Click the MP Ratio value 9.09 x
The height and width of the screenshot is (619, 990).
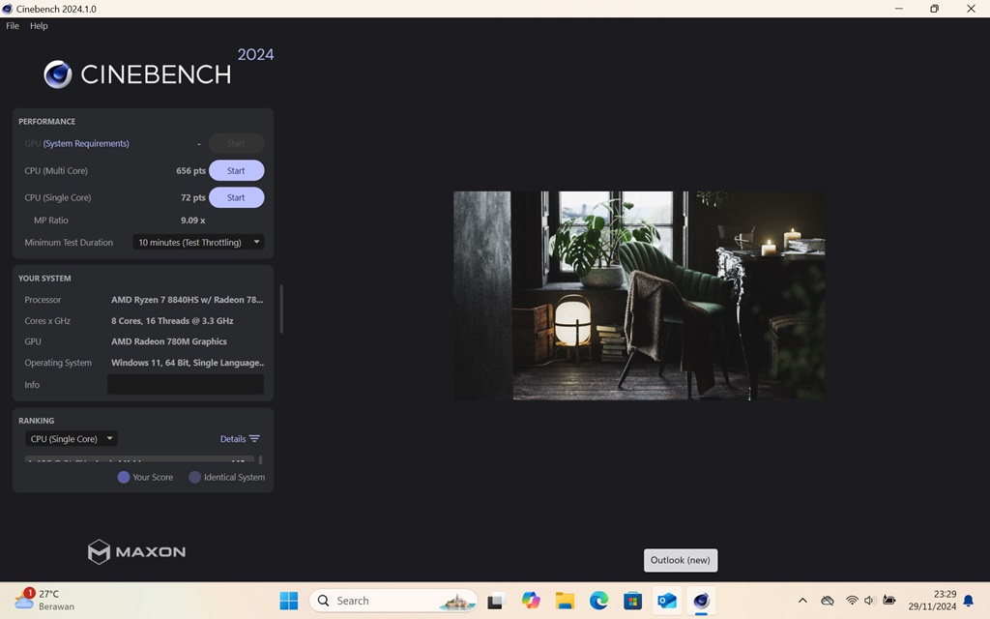pyautogui.click(x=192, y=221)
